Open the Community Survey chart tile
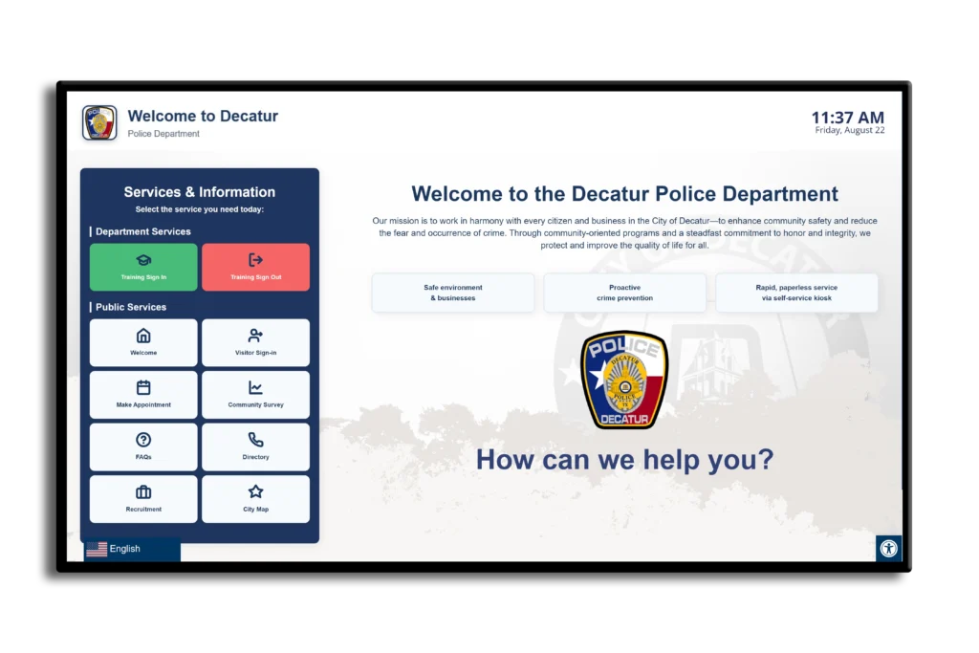The image size is (979, 653). point(255,395)
